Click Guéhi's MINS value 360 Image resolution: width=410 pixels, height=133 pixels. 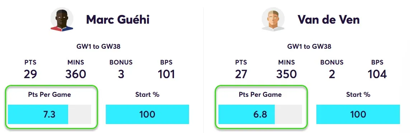pos(76,75)
